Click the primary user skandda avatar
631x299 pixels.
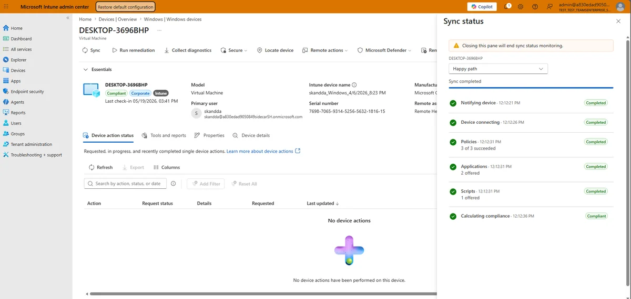[x=196, y=113]
